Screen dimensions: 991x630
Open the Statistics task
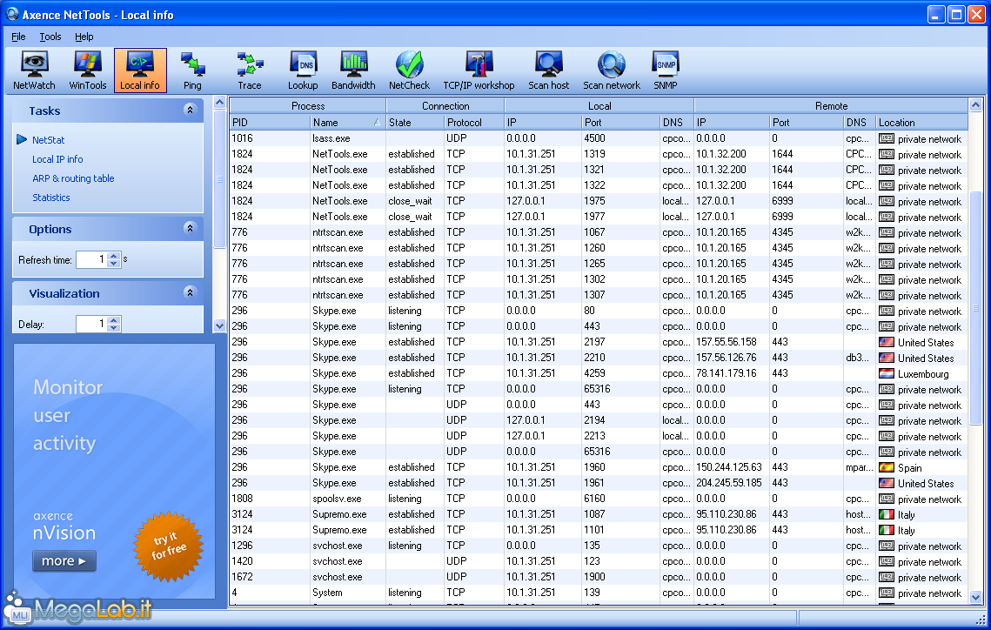click(x=51, y=198)
